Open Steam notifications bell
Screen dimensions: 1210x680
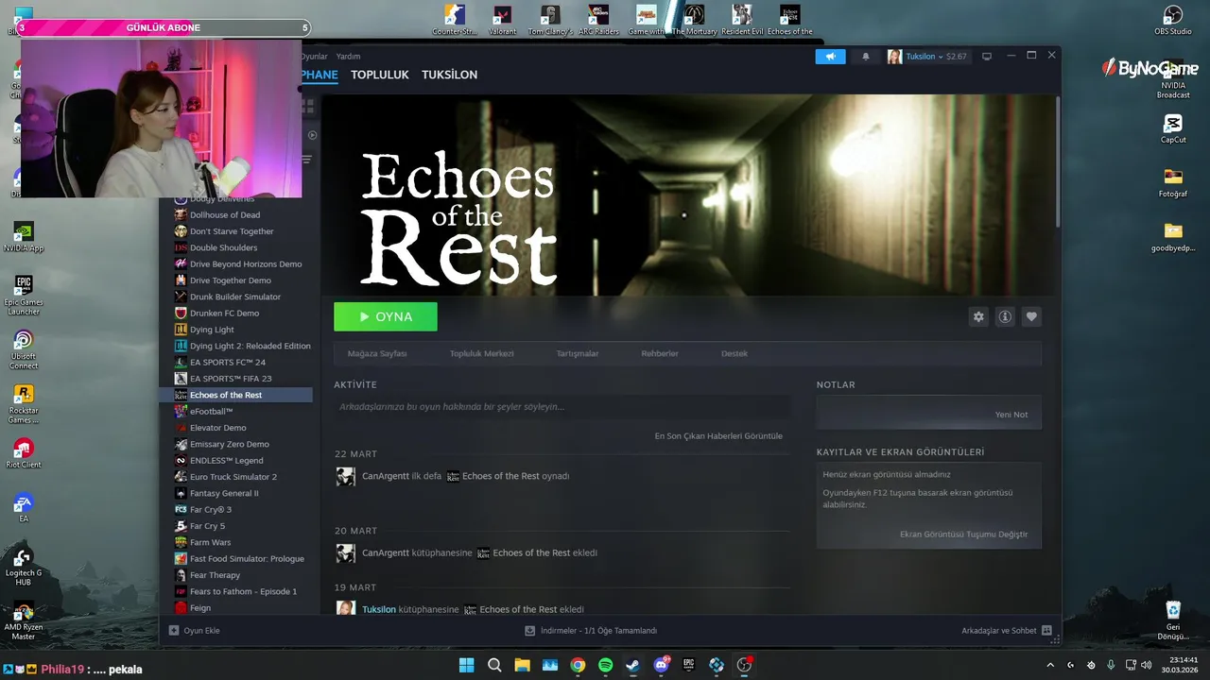[x=865, y=57]
